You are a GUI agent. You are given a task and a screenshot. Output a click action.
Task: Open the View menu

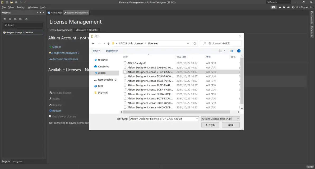point(11,7)
